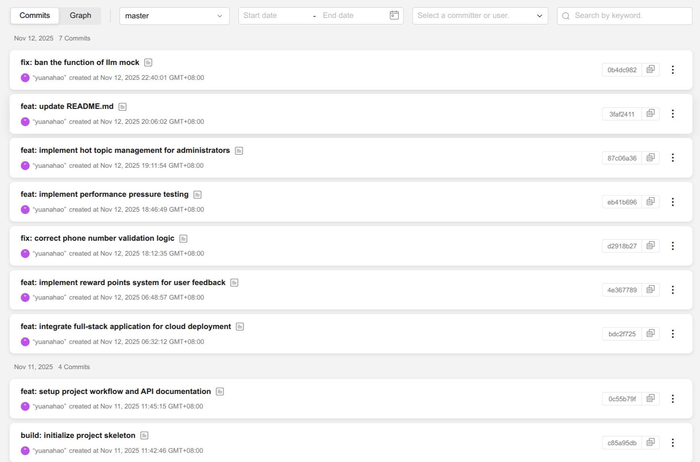Click commit hash bdc2f725
This screenshot has height=462, width=700.
622,334
